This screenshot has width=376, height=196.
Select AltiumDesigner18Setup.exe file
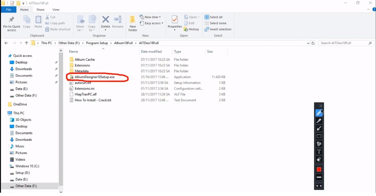coord(95,77)
